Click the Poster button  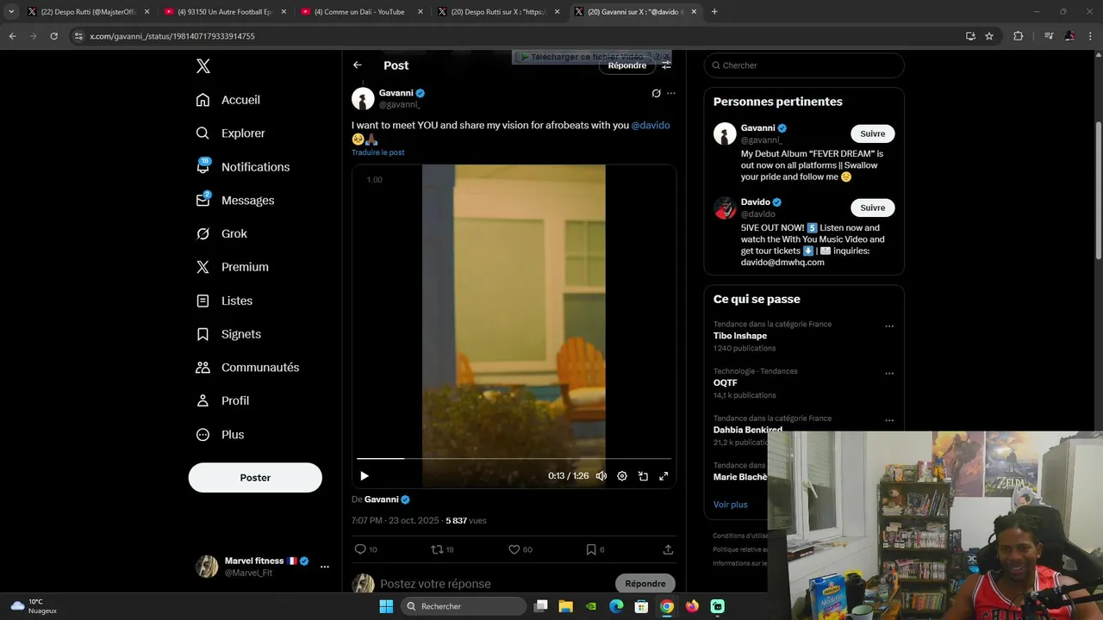[255, 477]
